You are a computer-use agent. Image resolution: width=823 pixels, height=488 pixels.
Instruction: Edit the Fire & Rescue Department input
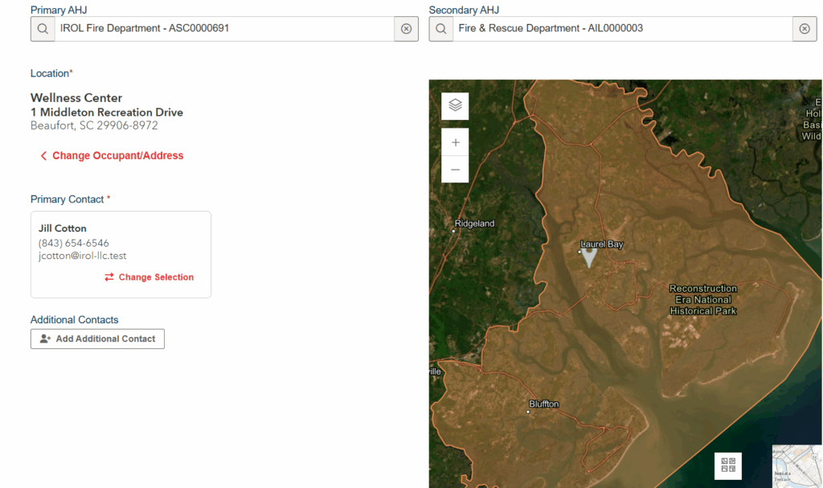623,29
